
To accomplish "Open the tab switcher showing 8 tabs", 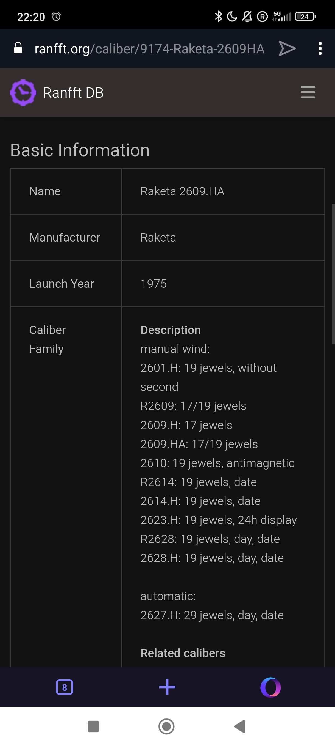I will point(65,687).
